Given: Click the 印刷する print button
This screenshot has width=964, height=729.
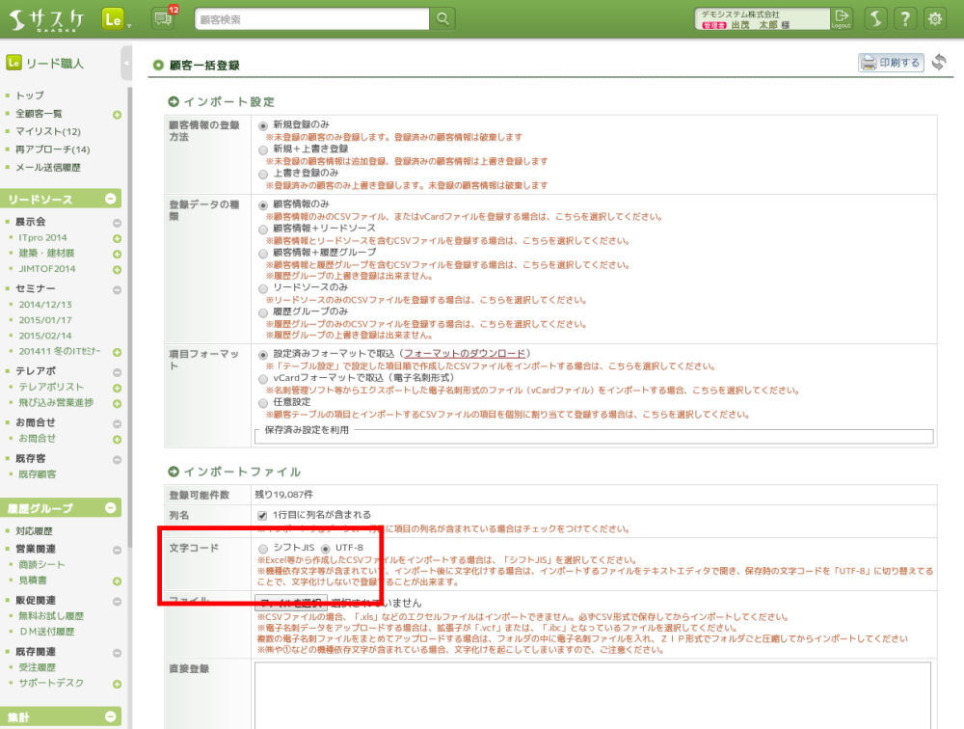Looking at the screenshot, I should coord(891,63).
